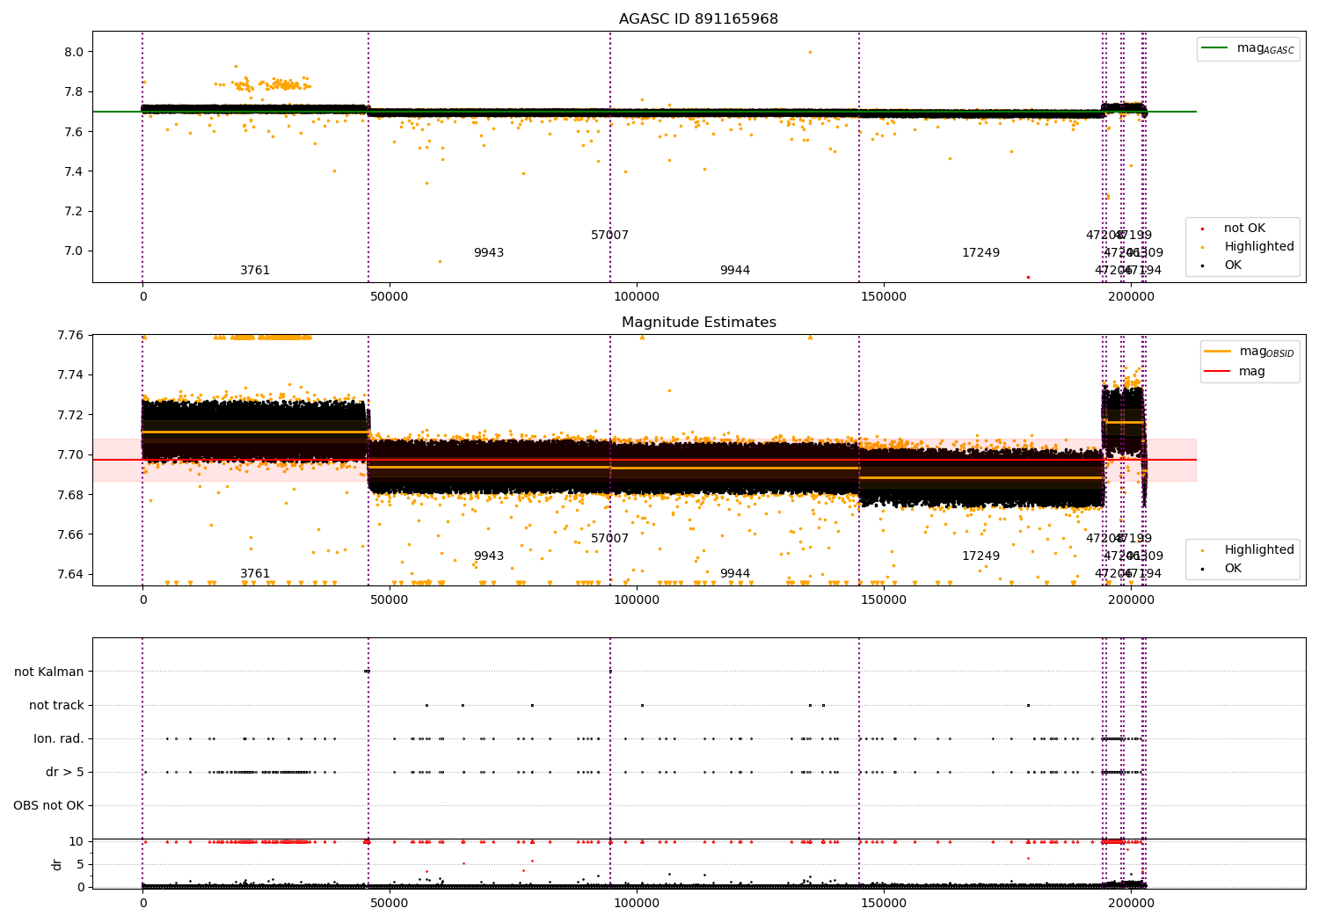Click the 8.0 y-tick of top plot
Screen dimensions: 1319x923
[74, 52]
